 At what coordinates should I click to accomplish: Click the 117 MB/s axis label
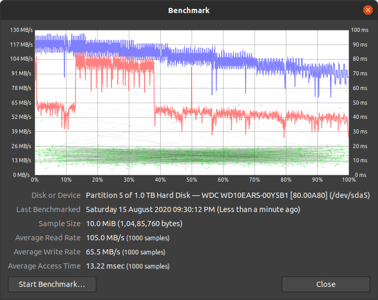(21, 45)
